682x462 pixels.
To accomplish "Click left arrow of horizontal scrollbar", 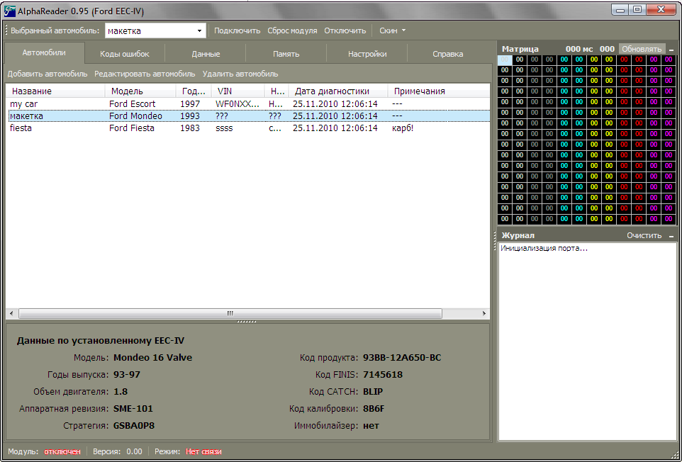I will tap(11, 313).
